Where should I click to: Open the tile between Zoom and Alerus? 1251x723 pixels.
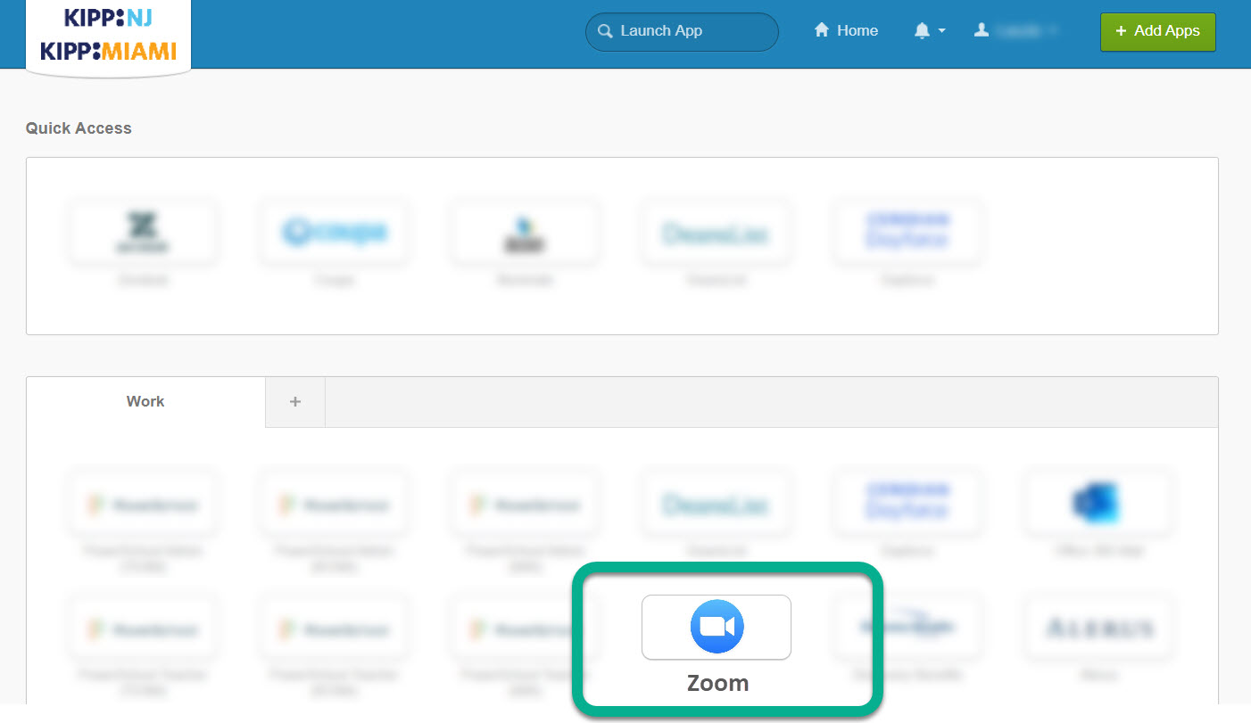(x=907, y=629)
